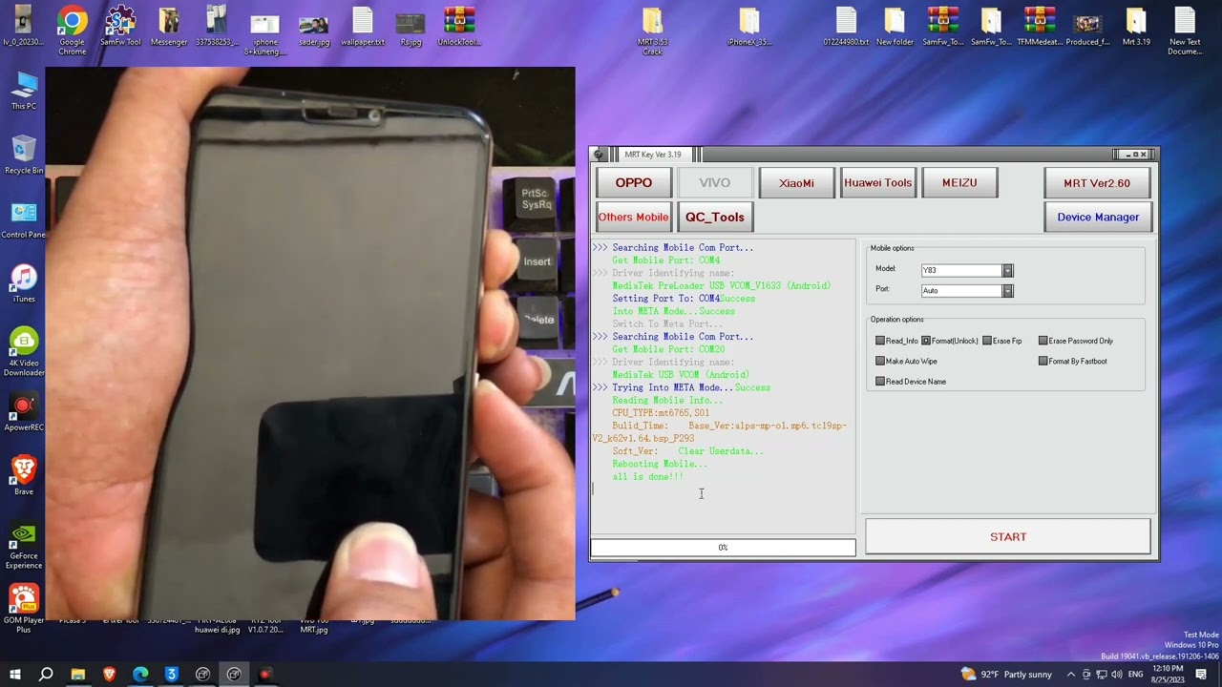Click the 0% progress bar
This screenshot has width=1222, height=687.
[x=723, y=548]
